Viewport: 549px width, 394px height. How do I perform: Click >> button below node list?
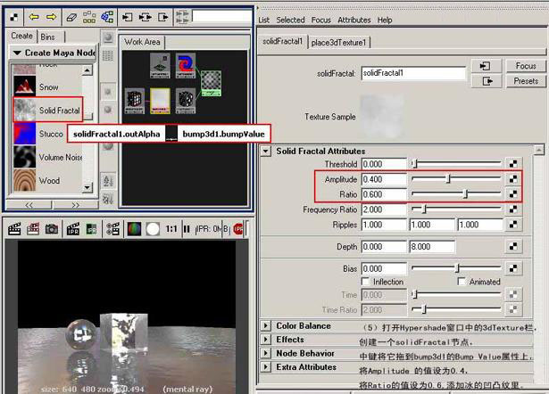[75, 205]
